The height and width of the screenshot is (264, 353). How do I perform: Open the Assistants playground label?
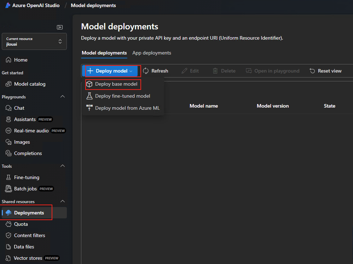pos(25,119)
